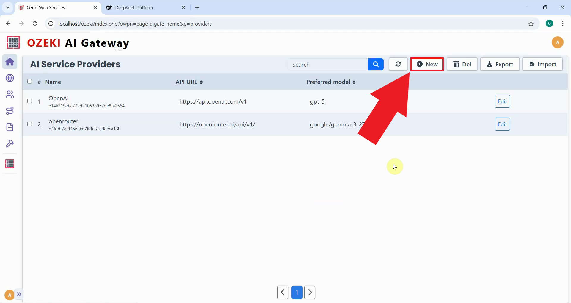Screen dimensions: 571x303
Task: Open the Home dashboard icon in sidebar
Action: point(10,62)
